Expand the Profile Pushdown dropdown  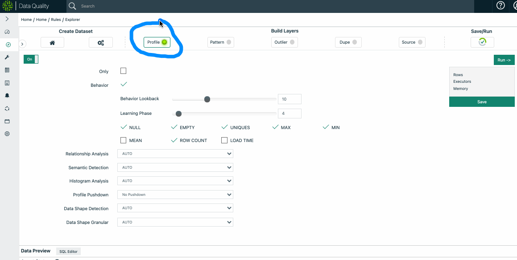point(175,195)
